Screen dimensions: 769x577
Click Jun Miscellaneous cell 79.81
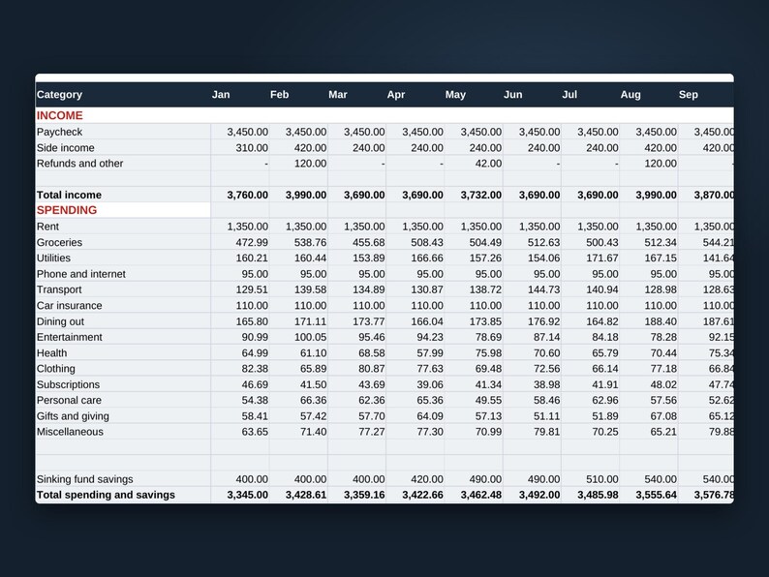tap(532, 432)
